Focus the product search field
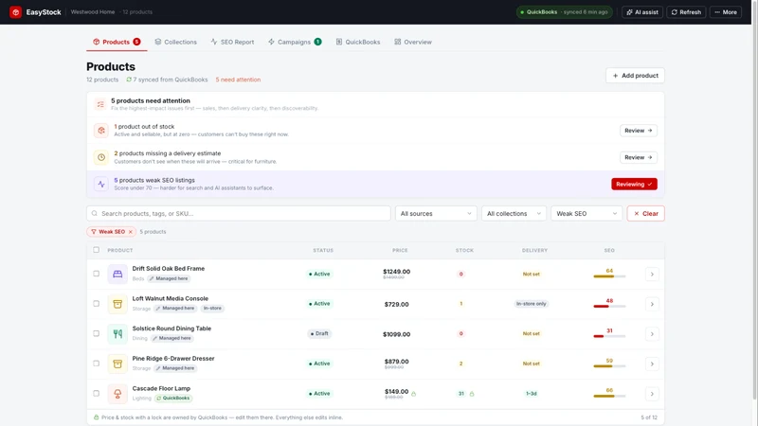 (x=239, y=214)
